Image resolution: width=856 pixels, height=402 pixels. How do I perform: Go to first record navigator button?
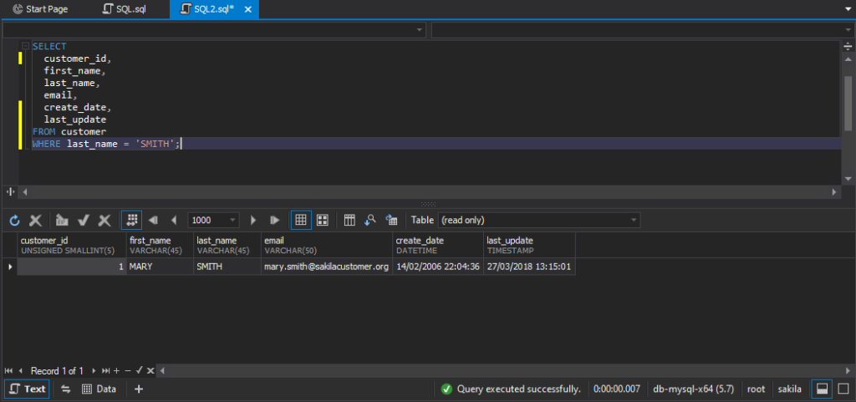tap(8, 371)
